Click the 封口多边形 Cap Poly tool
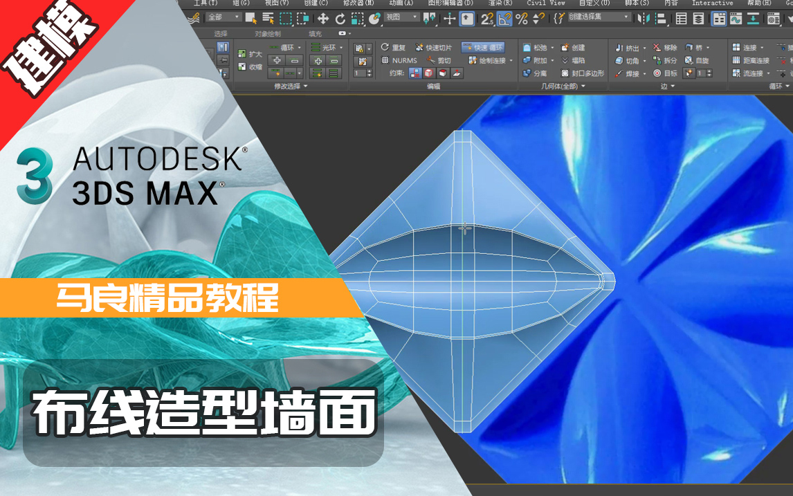The height and width of the screenshot is (496, 793). (x=582, y=73)
